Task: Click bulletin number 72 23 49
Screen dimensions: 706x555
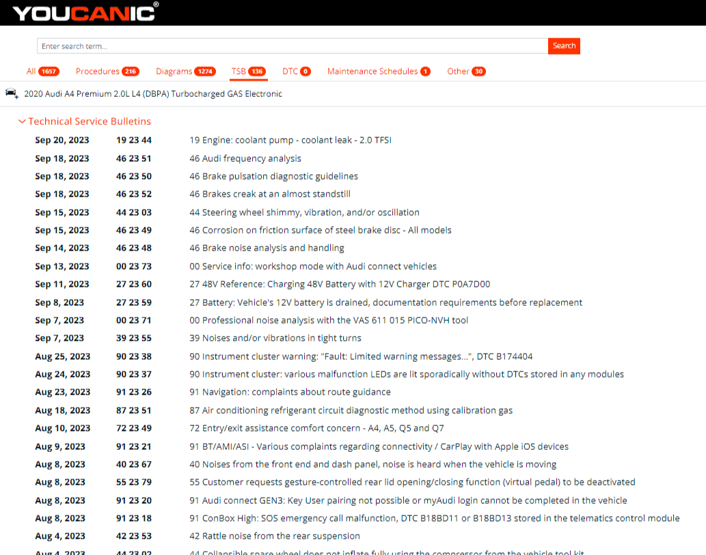Action: coord(134,428)
